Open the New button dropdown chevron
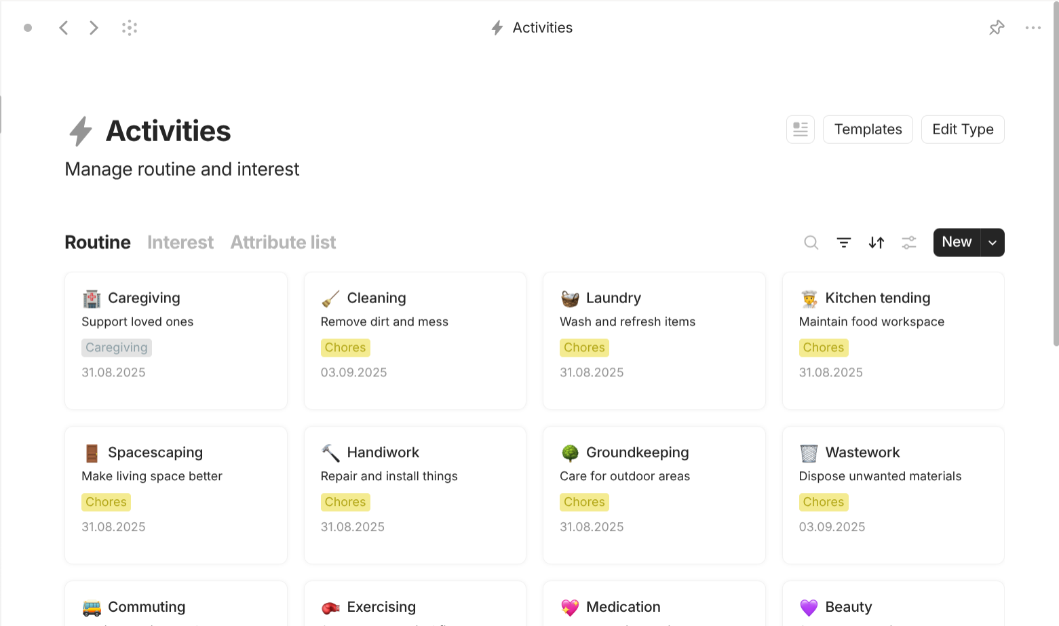 pos(992,242)
